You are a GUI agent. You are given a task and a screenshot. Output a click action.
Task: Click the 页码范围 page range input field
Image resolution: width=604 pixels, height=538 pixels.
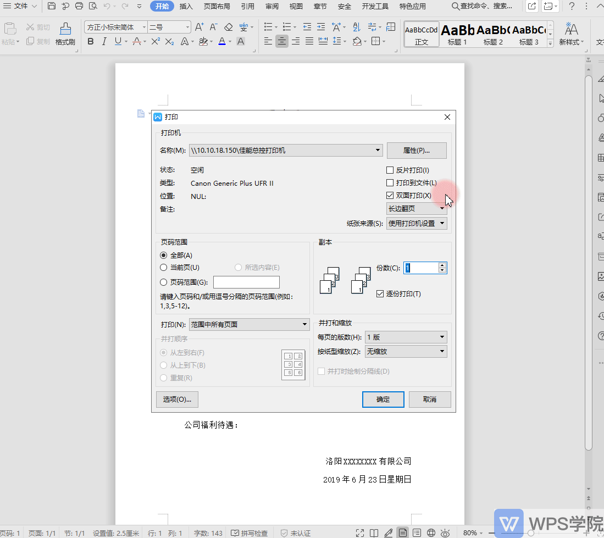click(246, 282)
